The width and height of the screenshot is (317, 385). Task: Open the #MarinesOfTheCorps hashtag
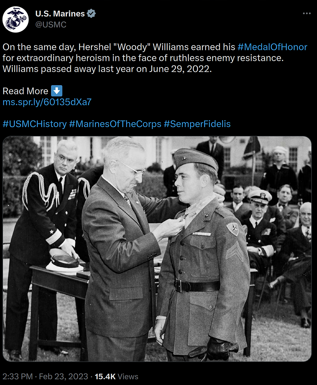tap(115, 124)
